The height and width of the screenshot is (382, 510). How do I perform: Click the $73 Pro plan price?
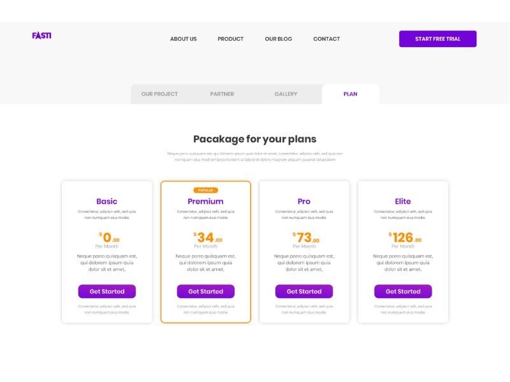coord(305,238)
